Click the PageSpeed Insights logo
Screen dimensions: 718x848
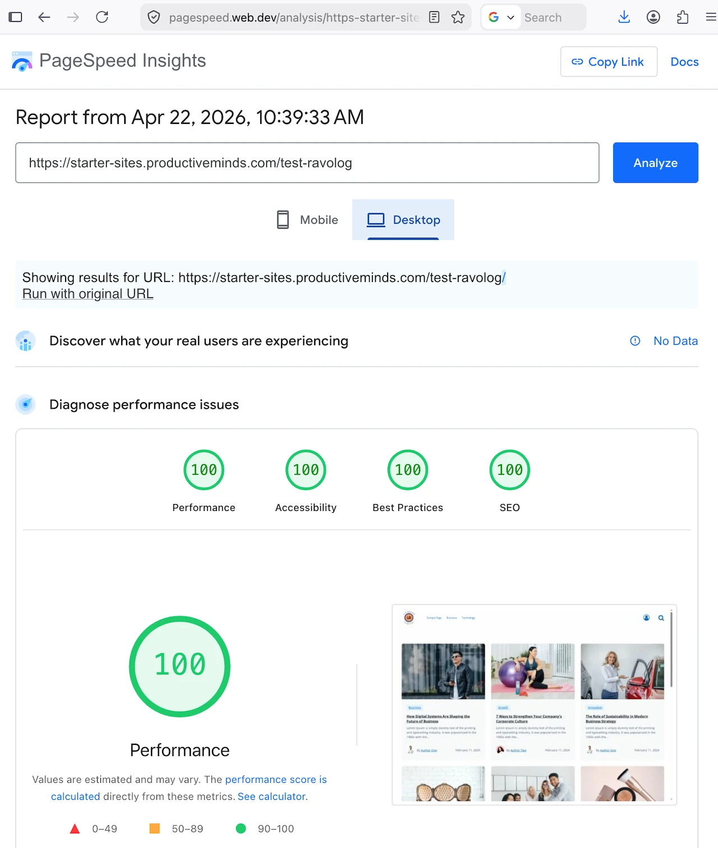pyautogui.click(x=109, y=61)
